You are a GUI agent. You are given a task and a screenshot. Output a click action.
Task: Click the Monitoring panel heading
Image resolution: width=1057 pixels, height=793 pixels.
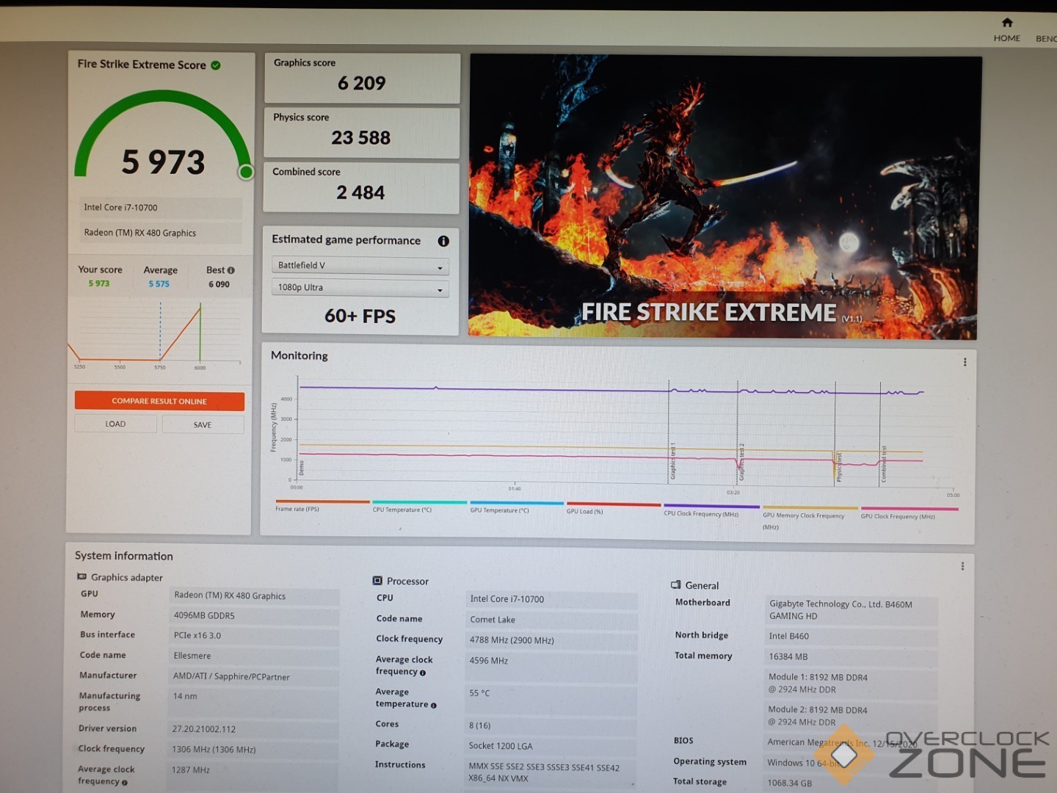tap(299, 355)
